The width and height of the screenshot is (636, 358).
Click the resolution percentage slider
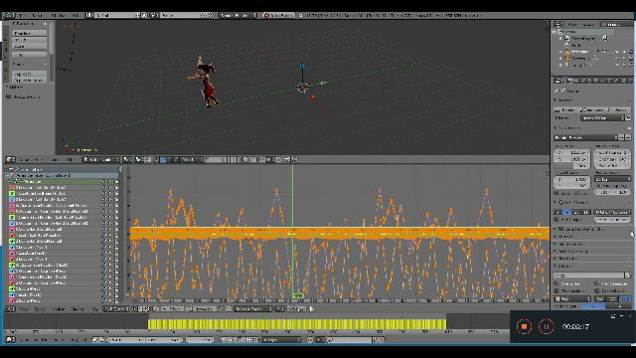(x=572, y=166)
